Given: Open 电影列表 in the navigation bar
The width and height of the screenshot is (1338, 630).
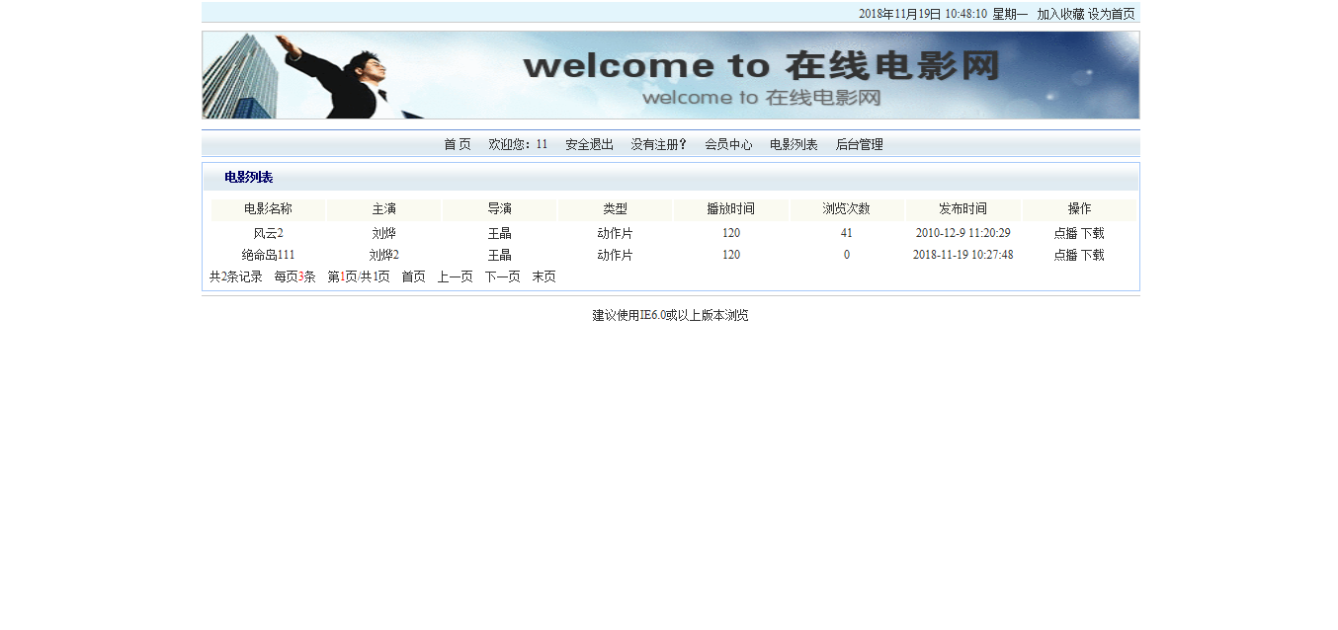Looking at the screenshot, I should (794, 144).
